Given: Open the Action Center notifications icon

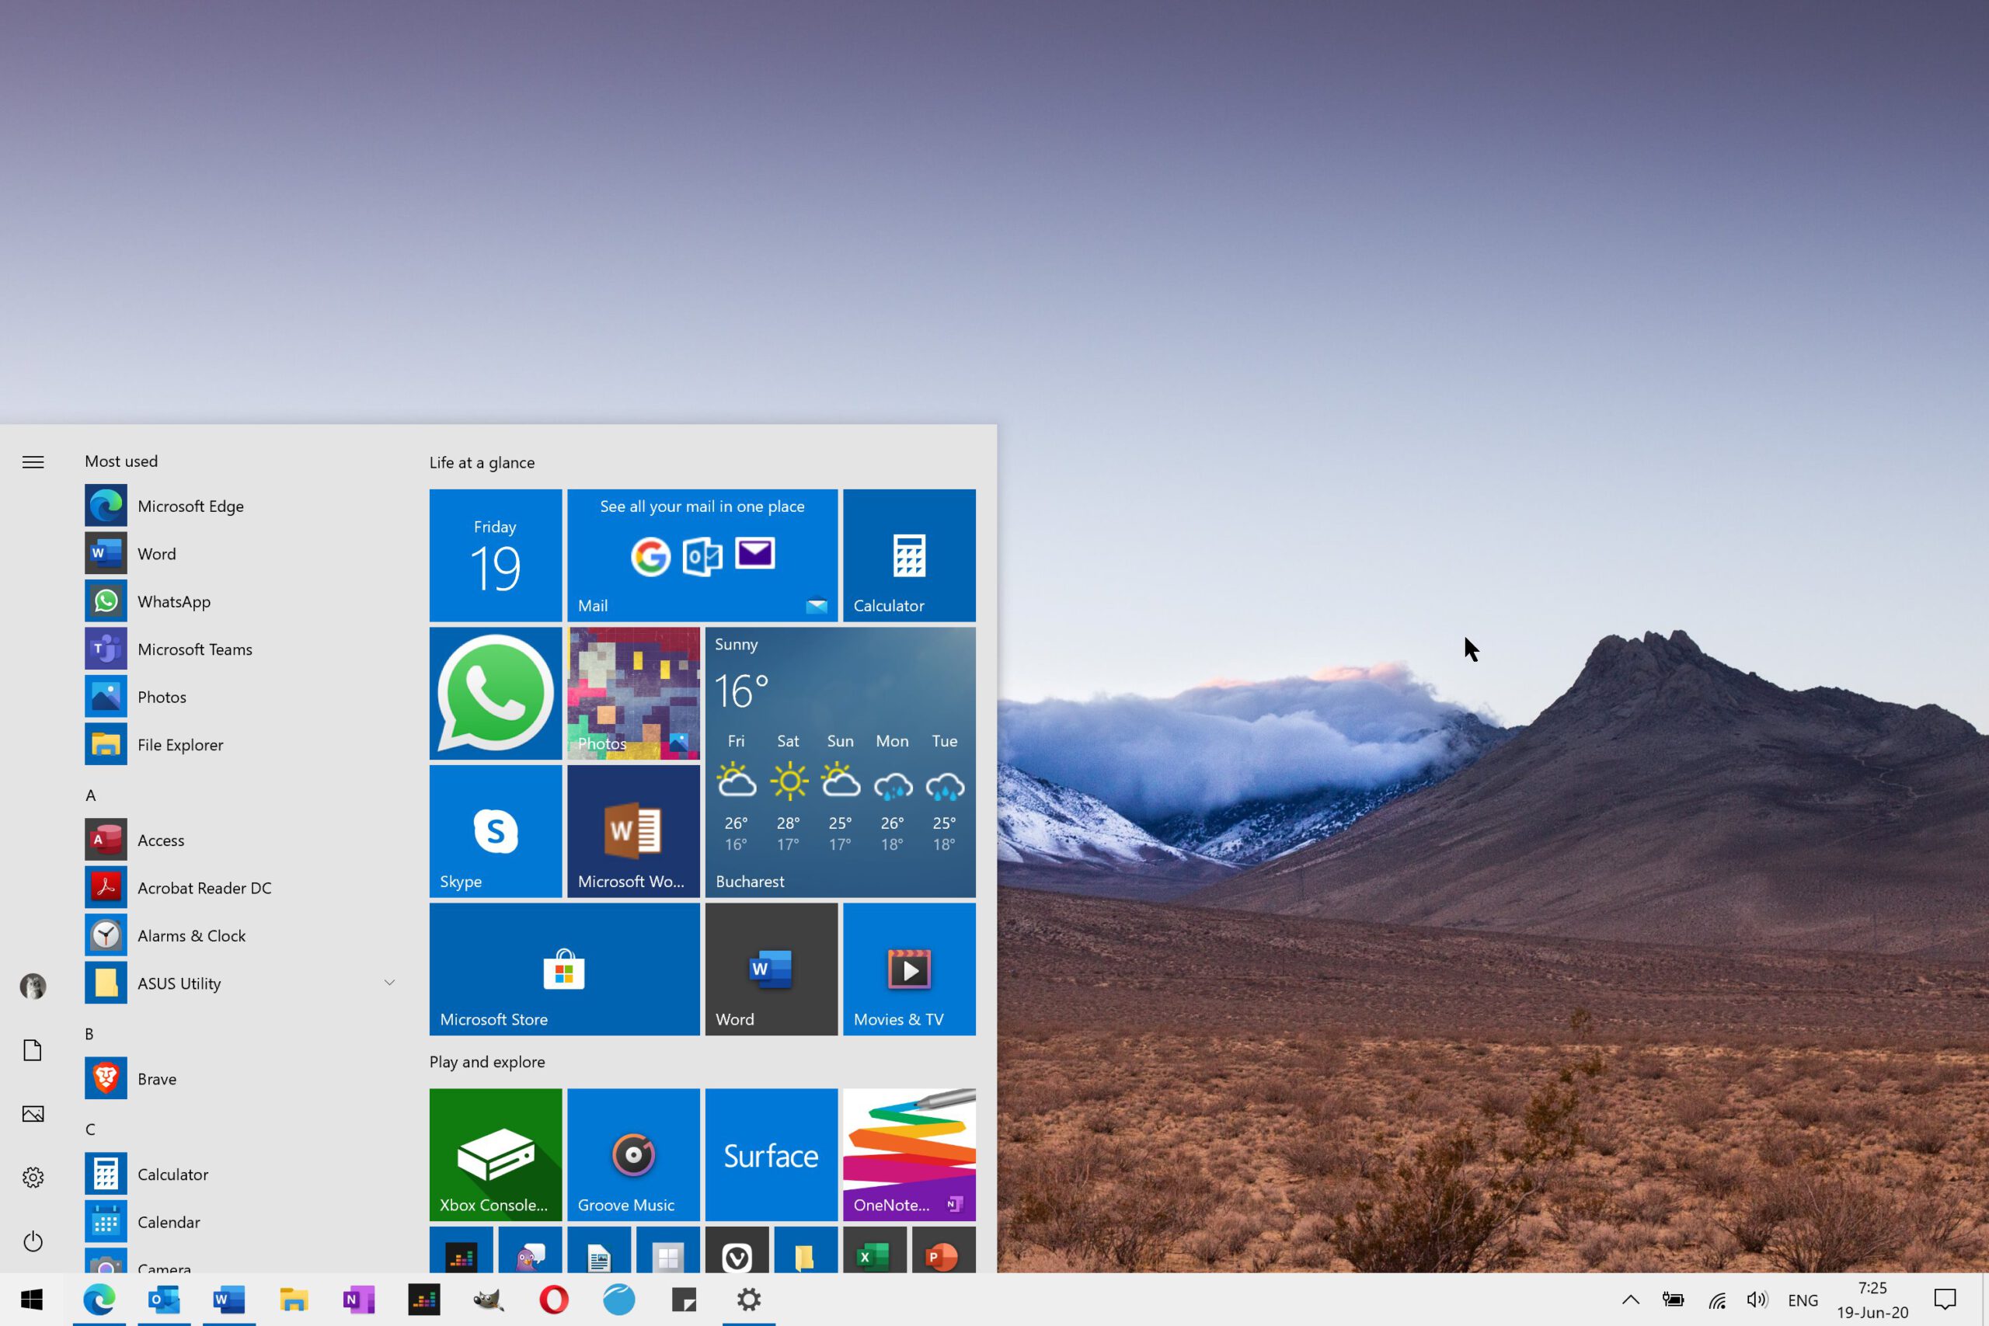Looking at the screenshot, I should 1945,1300.
